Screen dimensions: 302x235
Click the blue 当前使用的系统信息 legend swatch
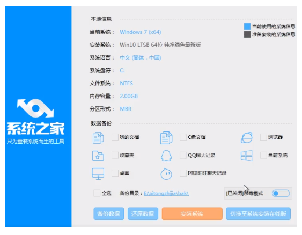[247, 26]
